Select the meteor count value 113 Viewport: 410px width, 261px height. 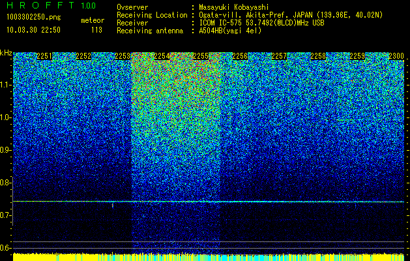pos(96,30)
